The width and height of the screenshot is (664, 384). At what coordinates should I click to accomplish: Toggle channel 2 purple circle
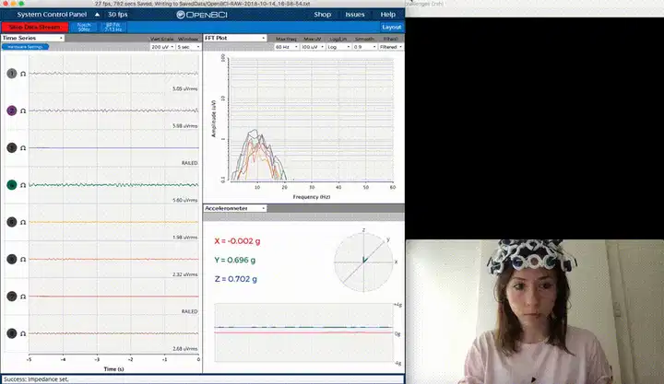pos(12,111)
